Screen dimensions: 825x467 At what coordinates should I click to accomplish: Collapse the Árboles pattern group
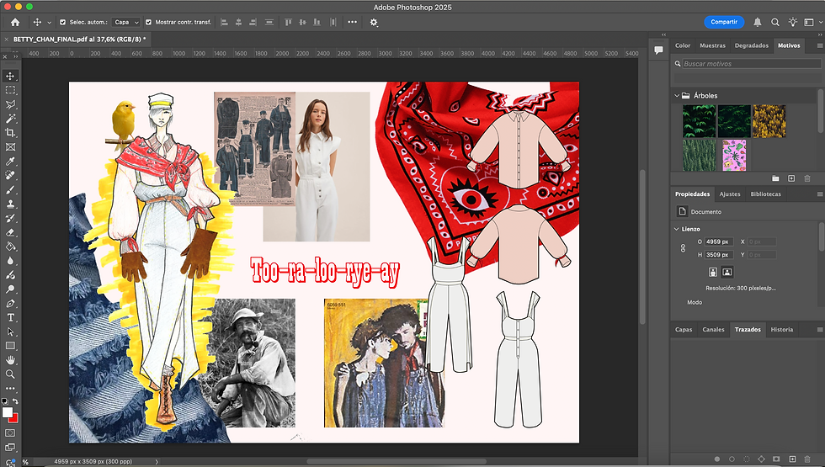tap(677, 96)
